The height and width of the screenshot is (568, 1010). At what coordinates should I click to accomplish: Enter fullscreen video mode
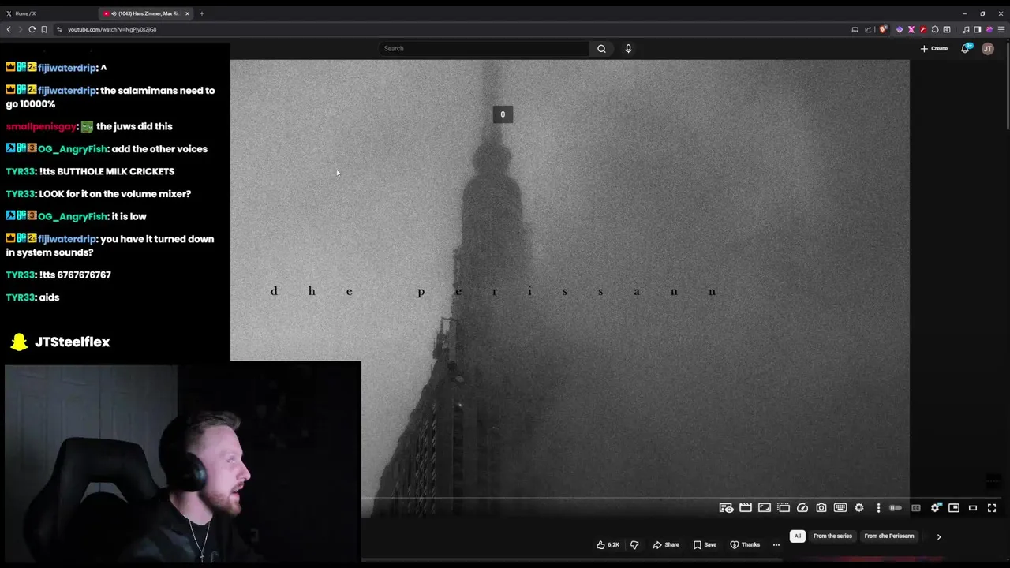pos(992,508)
